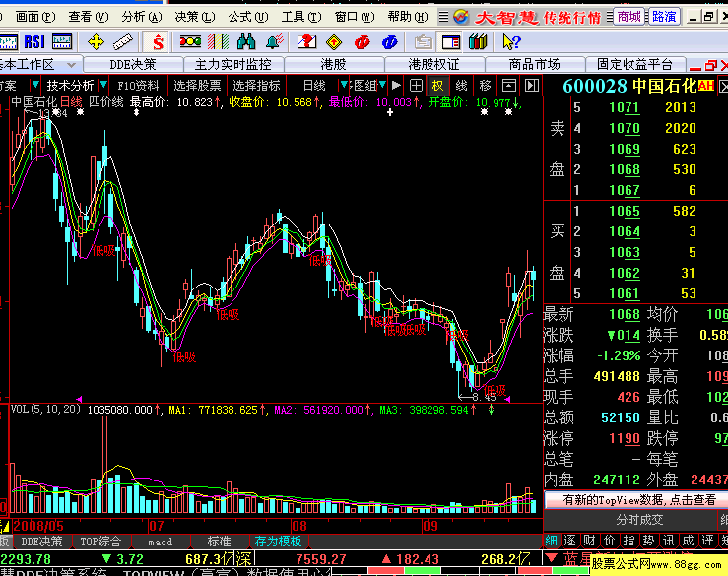Select the 讯 news detail tab
The image size is (728, 576).
click(x=669, y=541)
